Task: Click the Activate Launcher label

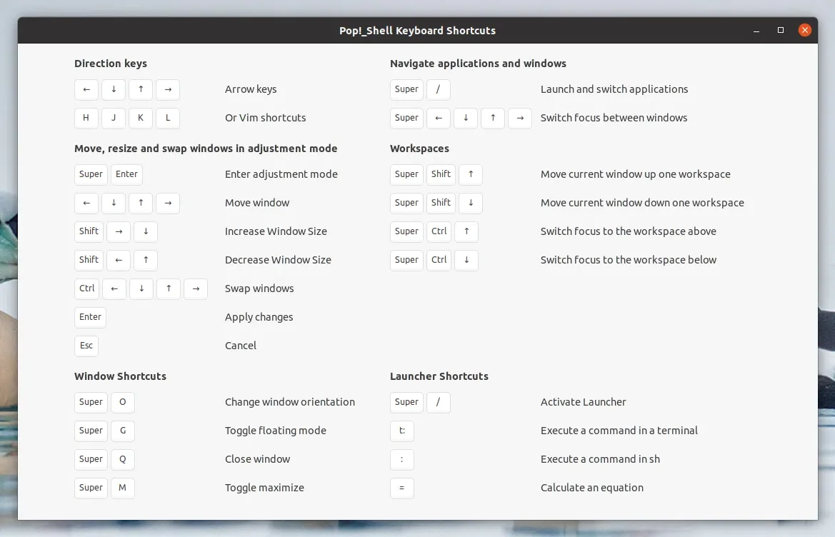Action: pyautogui.click(x=583, y=402)
